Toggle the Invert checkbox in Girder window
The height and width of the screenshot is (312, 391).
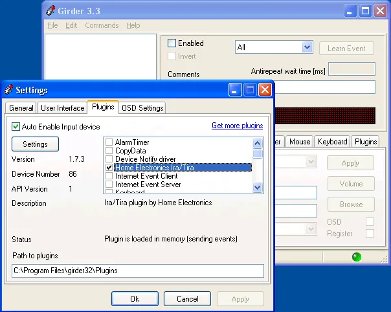[172, 56]
